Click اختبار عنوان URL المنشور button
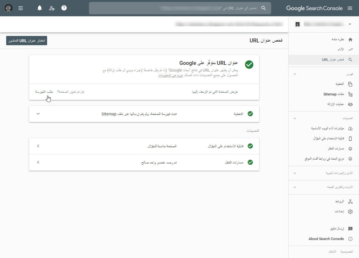Image resolution: width=359 pixels, height=258 pixels. point(27,41)
